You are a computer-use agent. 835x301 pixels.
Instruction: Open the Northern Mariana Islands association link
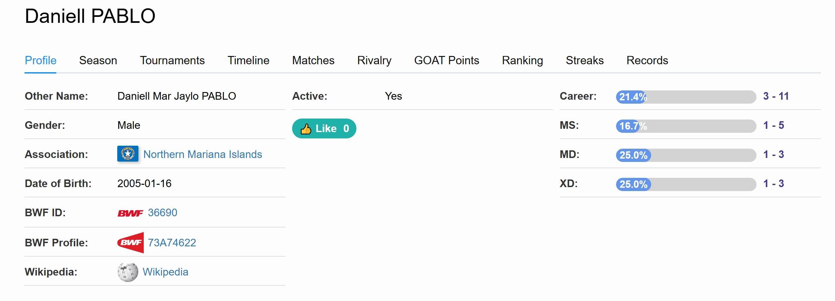[x=202, y=154]
